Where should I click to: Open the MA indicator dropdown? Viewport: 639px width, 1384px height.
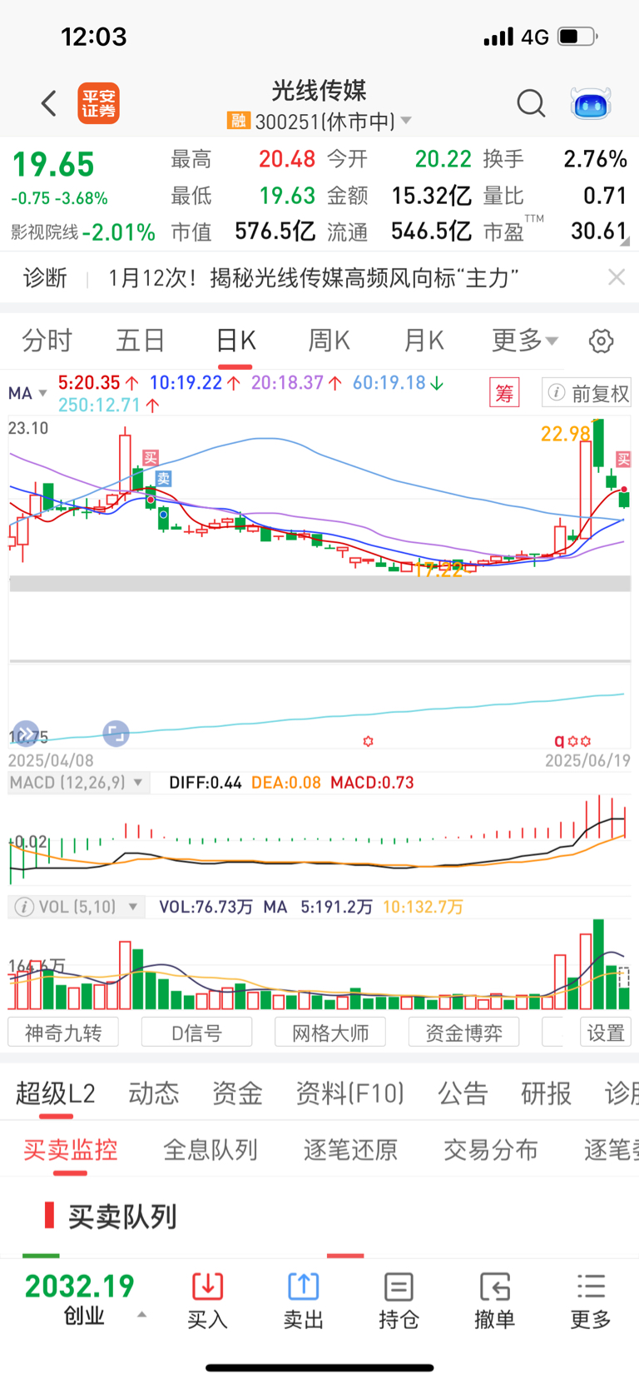click(27, 393)
